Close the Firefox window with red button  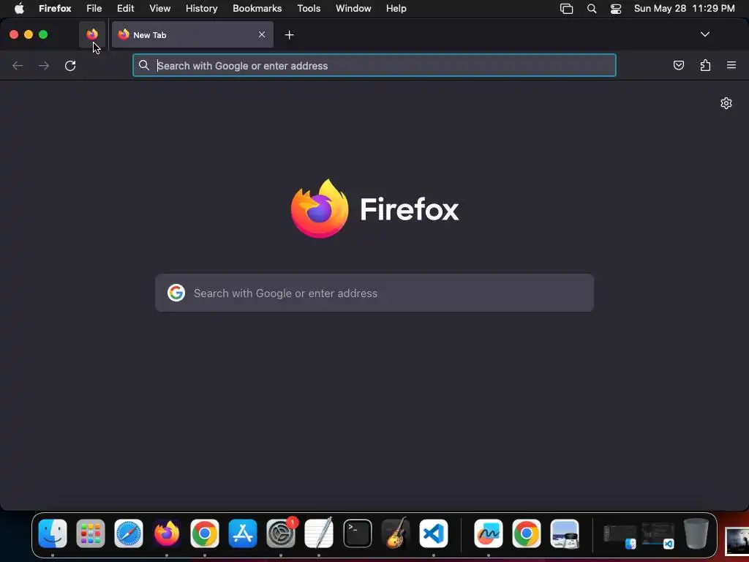pyautogui.click(x=14, y=34)
